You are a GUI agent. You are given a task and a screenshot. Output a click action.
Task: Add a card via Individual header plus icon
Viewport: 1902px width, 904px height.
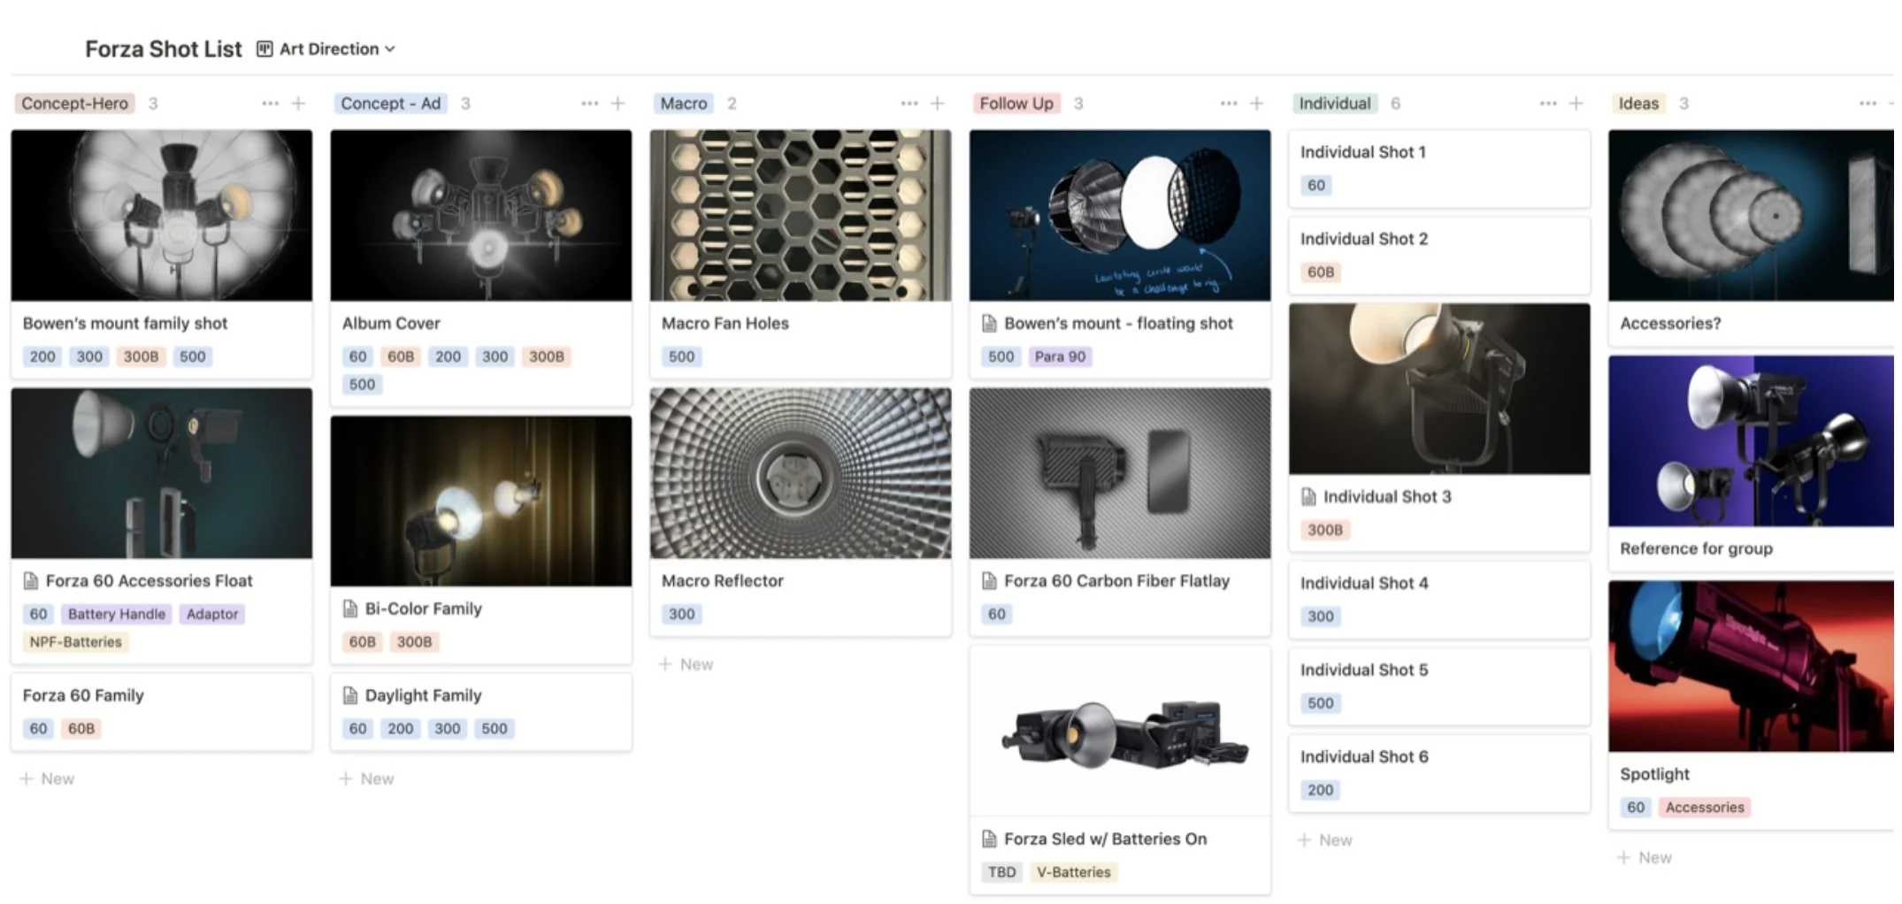pos(1576,103)
